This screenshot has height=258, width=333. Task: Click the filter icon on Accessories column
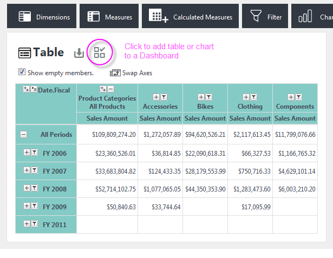tap(164, 97)
